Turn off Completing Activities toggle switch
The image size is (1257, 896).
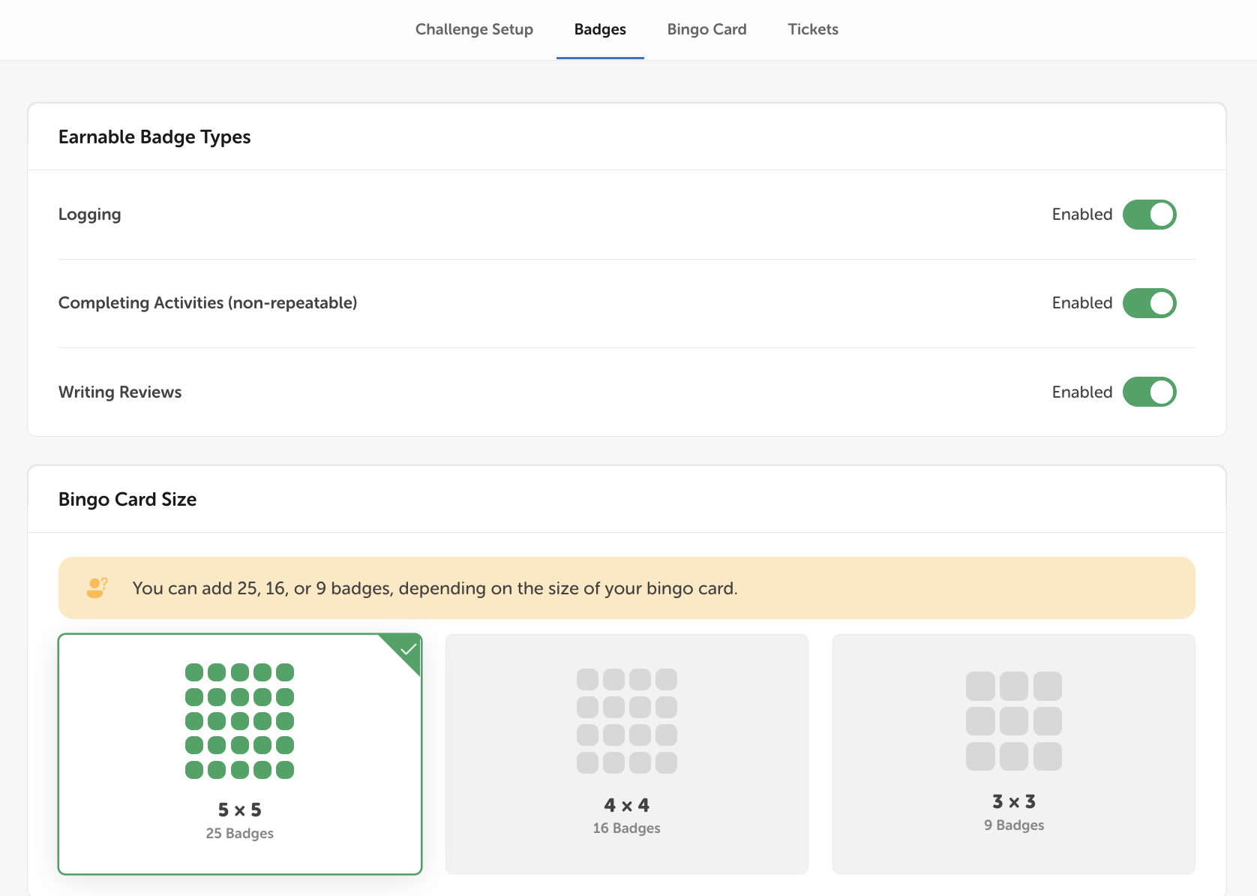[1149, 303]
